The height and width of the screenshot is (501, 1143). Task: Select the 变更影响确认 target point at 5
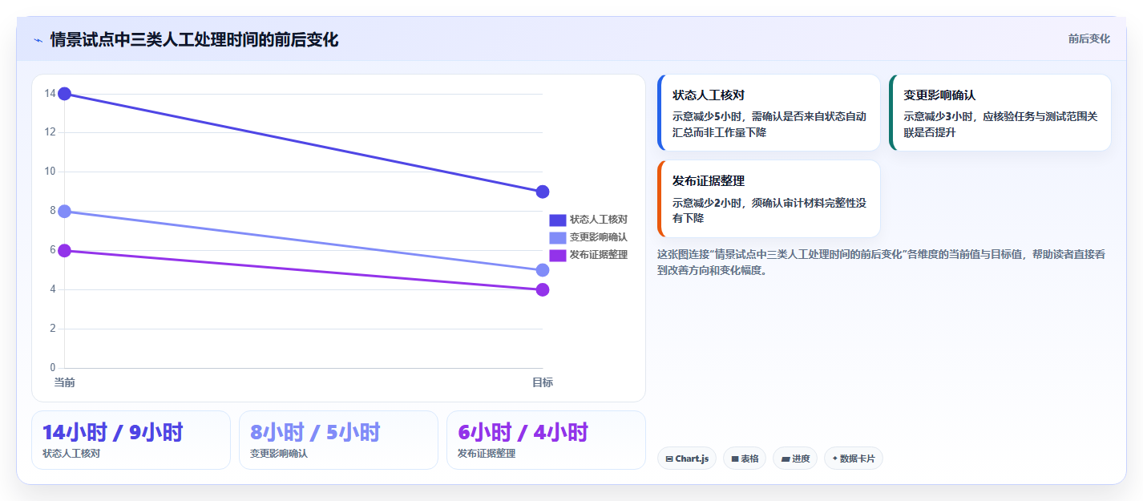[543, 270]
